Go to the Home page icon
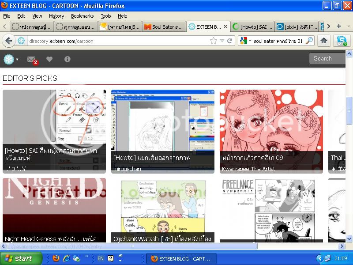Screen dimensions: 353x265 point(324,41)
